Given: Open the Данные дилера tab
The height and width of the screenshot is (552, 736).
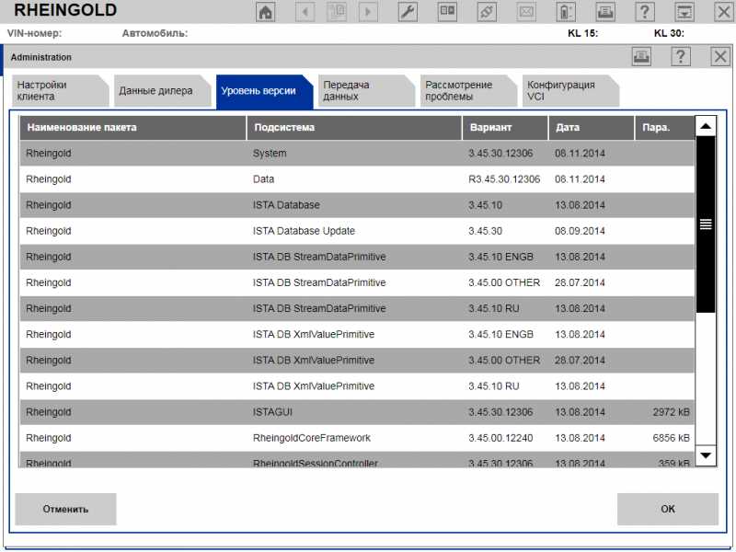Looking at the screenshot, I should [x=156, y=91].
